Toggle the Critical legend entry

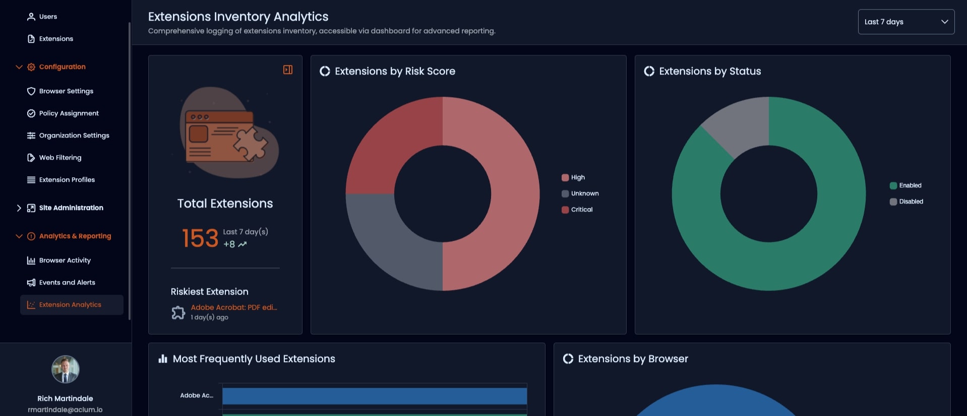click(577, 210)
